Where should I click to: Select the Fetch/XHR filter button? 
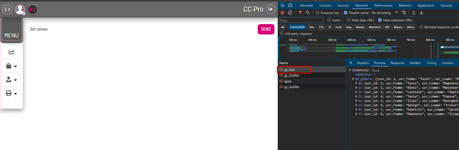click(297, 27)
